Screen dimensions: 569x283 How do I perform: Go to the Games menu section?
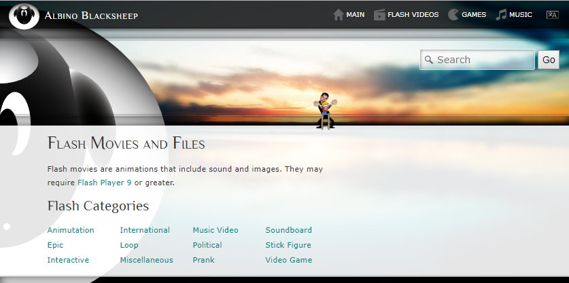click(x=473, y=15)
